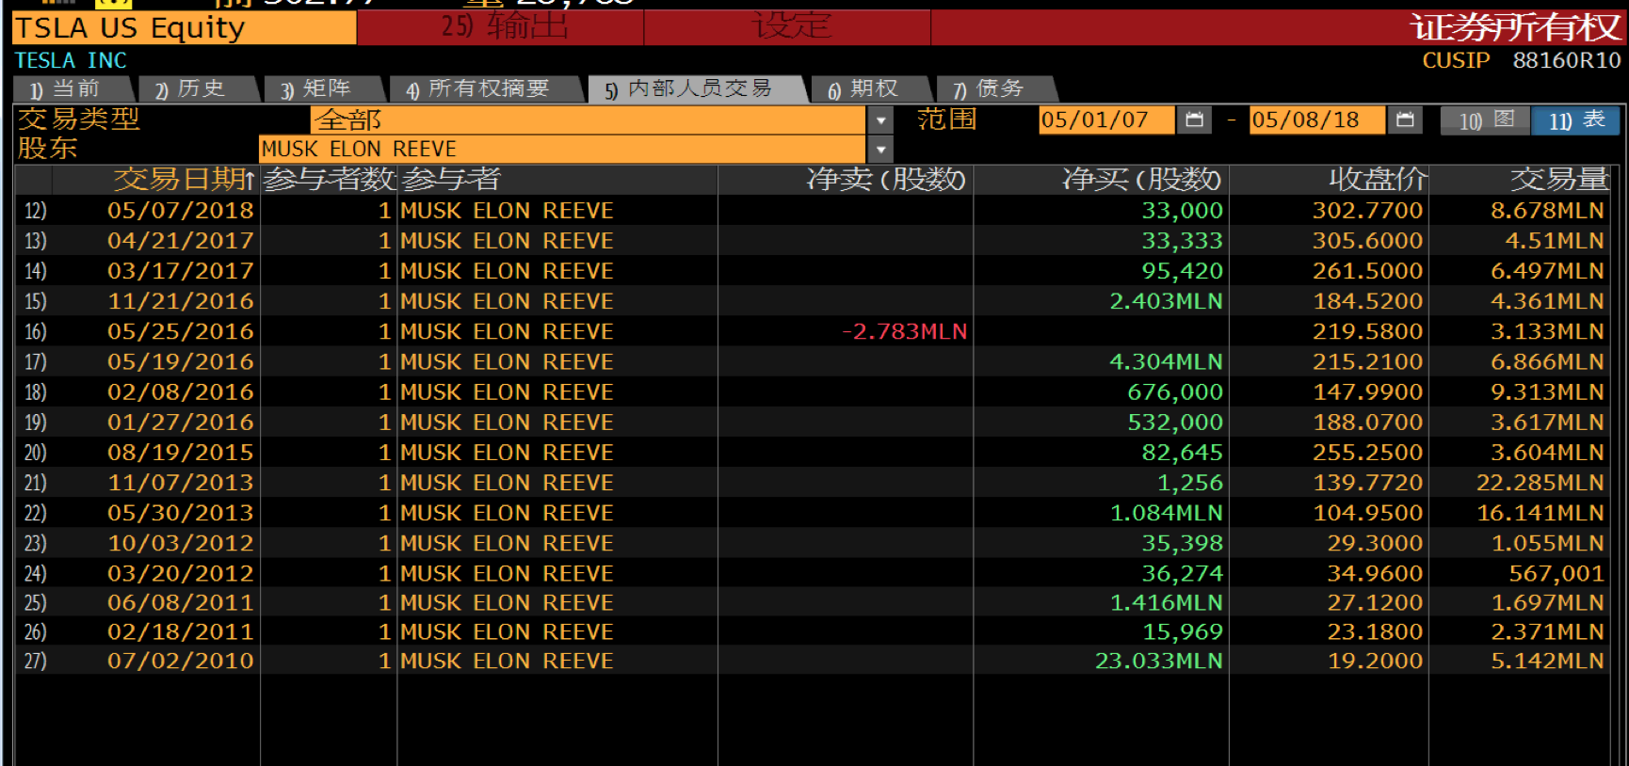Click the 567,001 volume value
This screenshot has width=1629, height=766.
point(1556,573)
